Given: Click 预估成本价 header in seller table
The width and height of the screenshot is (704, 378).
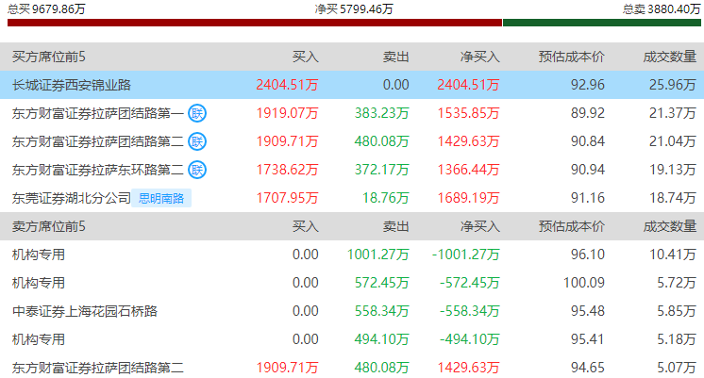Looking at the screenshot, I should click(x=572, y=226).
